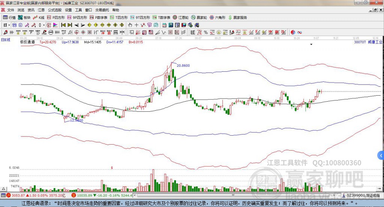Click the black right arrow icon
Screen dimensions: 384x207
click(83, 25)
